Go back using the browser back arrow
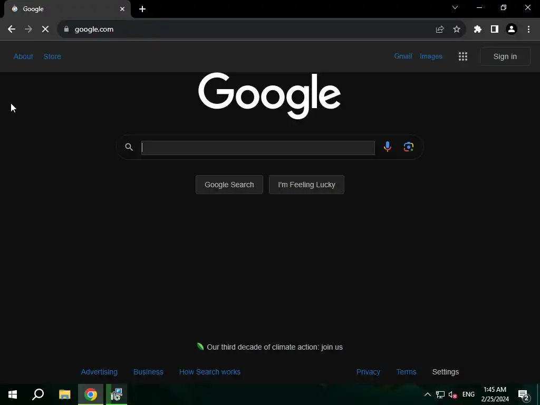The width and height of the screenshot is (540, 405). point(12,30)
